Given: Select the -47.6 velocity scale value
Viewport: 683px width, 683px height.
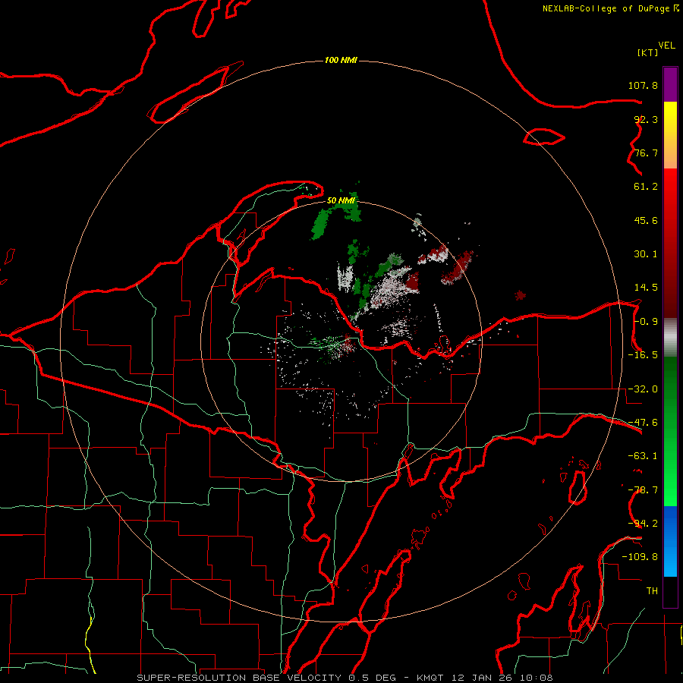Looking at the screenshot, I should click(x=643, y=423).
